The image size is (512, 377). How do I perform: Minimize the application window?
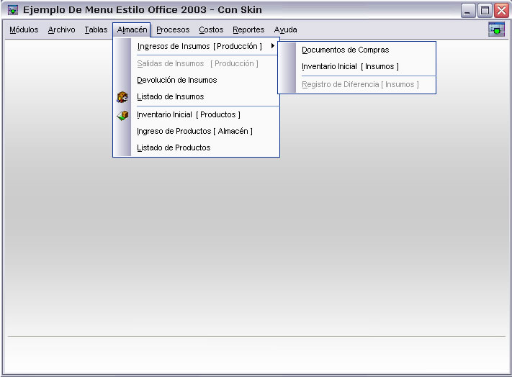pos(469,11)
